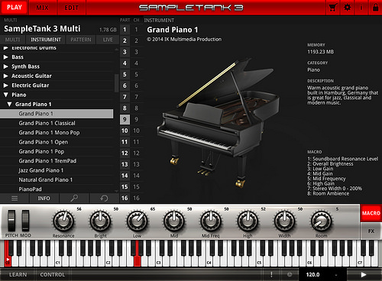Click the instrument list scrollbar
Screen dimensions: 382x281
(116, 83)
